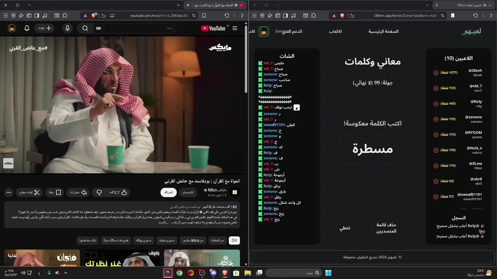Select the تمّت مشاهدتها filter chip
The width and height of the screenshot is (497, 279).
[87, 240]
